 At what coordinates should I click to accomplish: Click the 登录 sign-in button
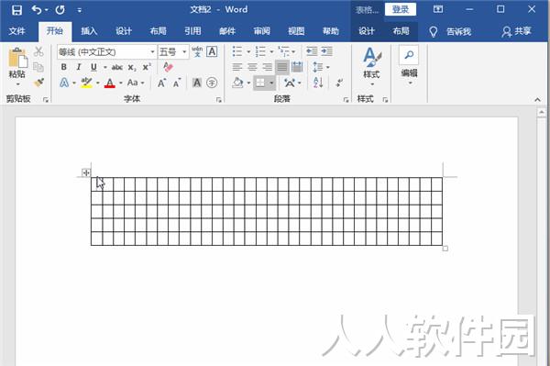click(401, 9)
